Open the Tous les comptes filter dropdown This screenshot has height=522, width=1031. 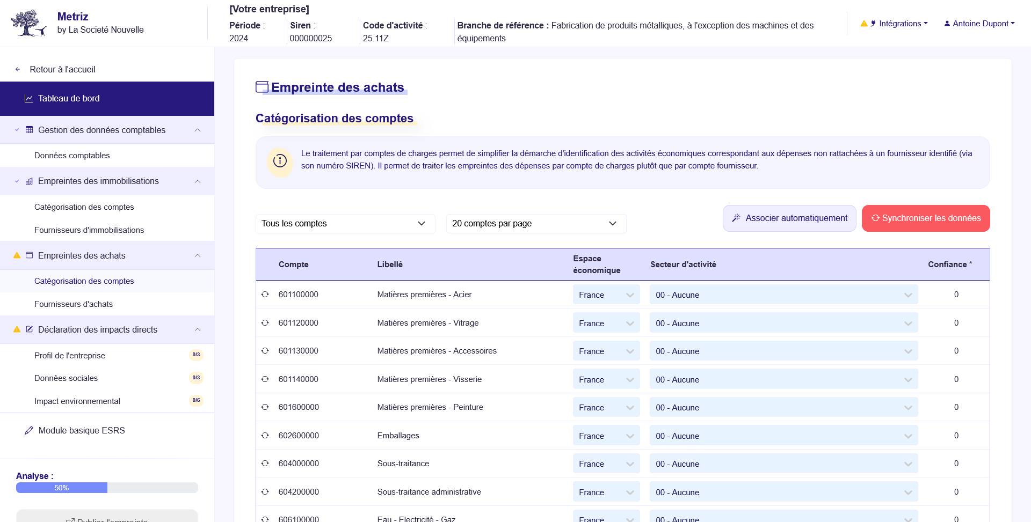click(345, 224)
